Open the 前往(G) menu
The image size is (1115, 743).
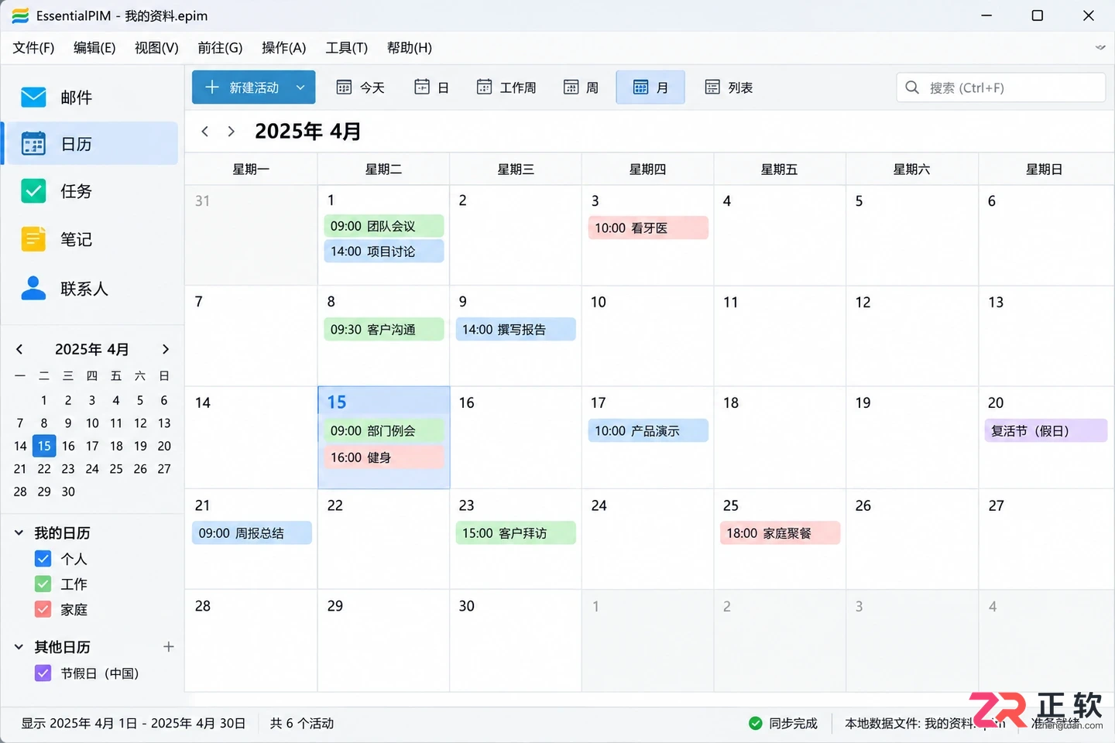pyautogui.click(x=220, y=48)
